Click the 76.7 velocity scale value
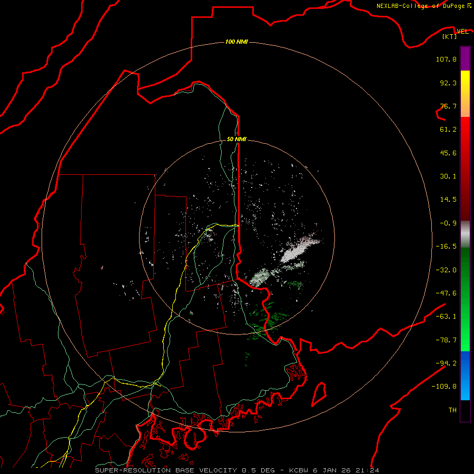This screenshot has height=474, width=474. pos(448,106)
